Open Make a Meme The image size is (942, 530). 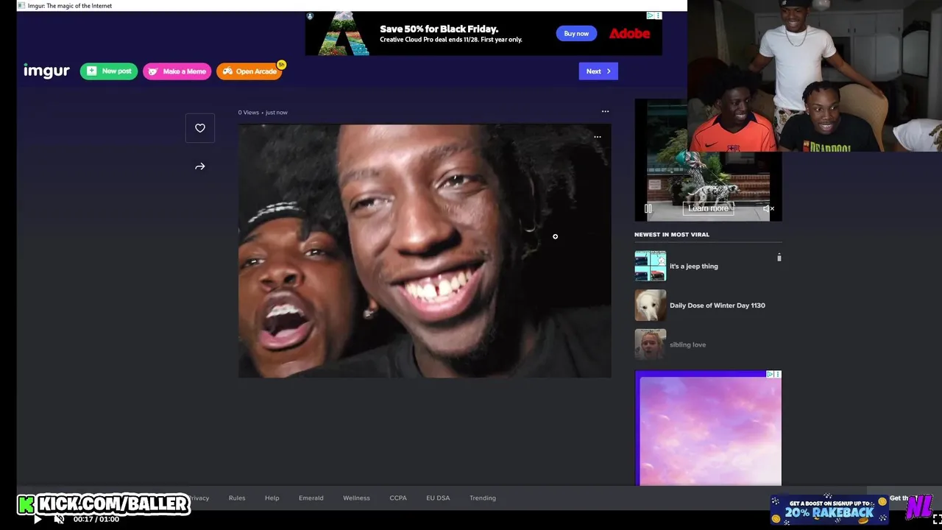point(177,71)
